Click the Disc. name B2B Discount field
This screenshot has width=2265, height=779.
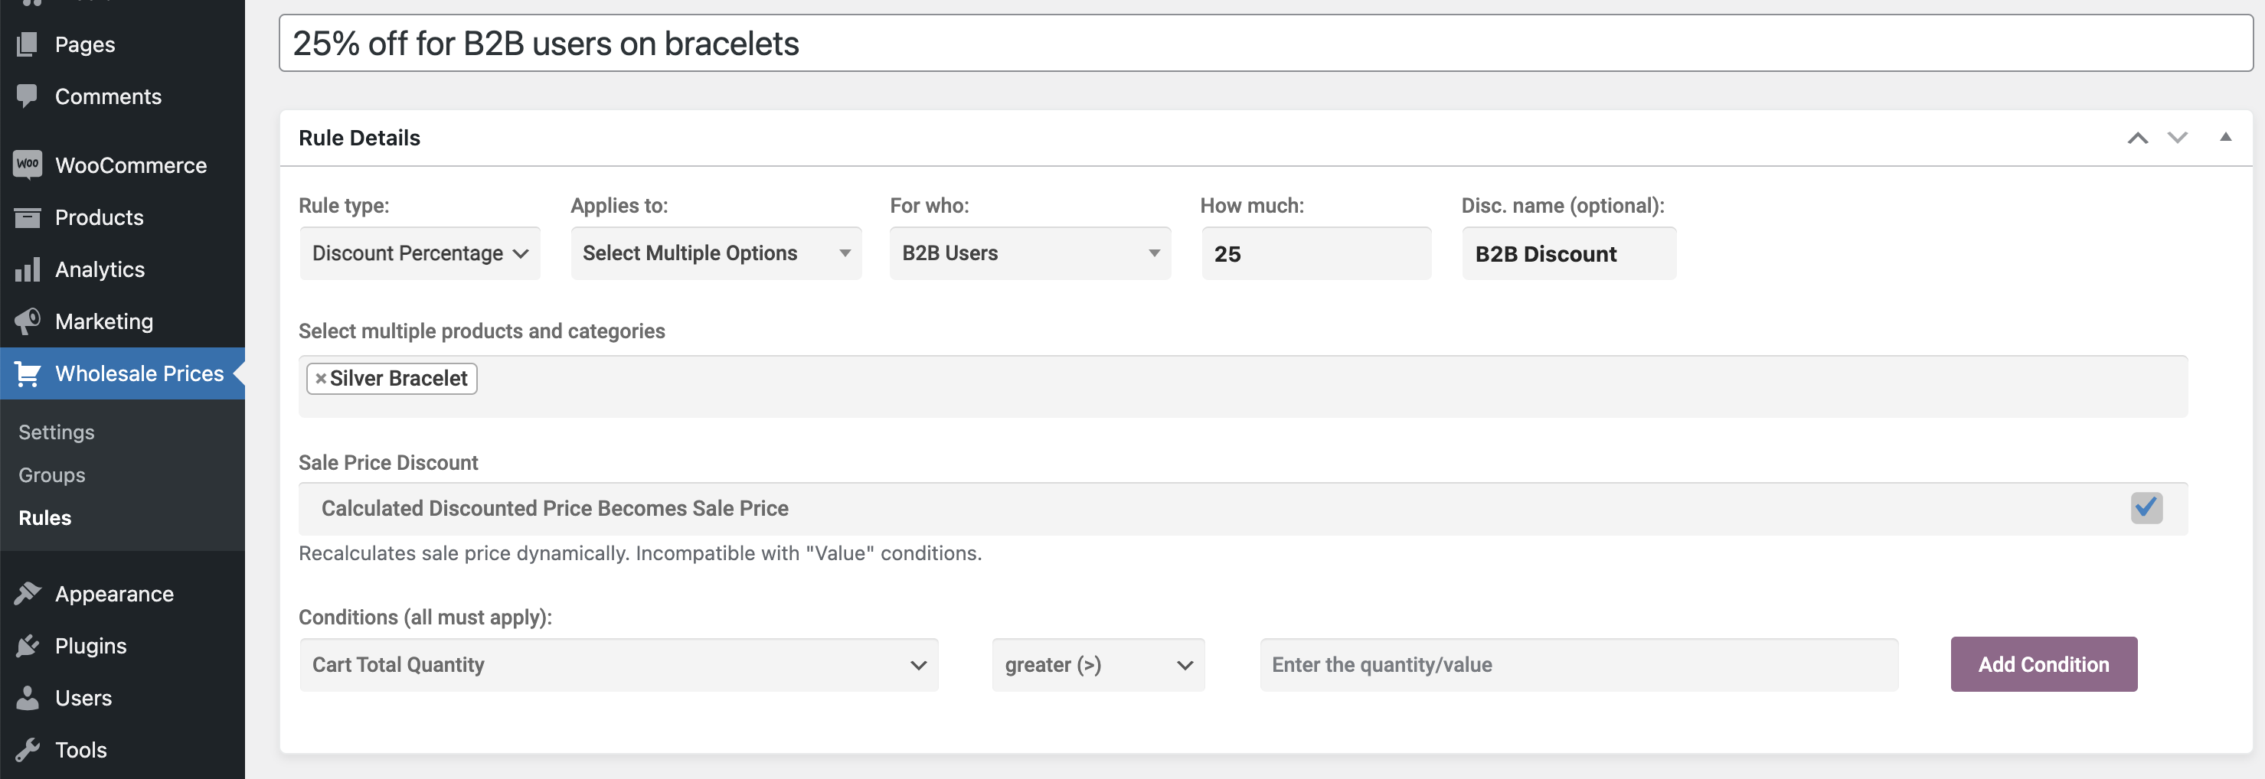(x=1569, y=254)
